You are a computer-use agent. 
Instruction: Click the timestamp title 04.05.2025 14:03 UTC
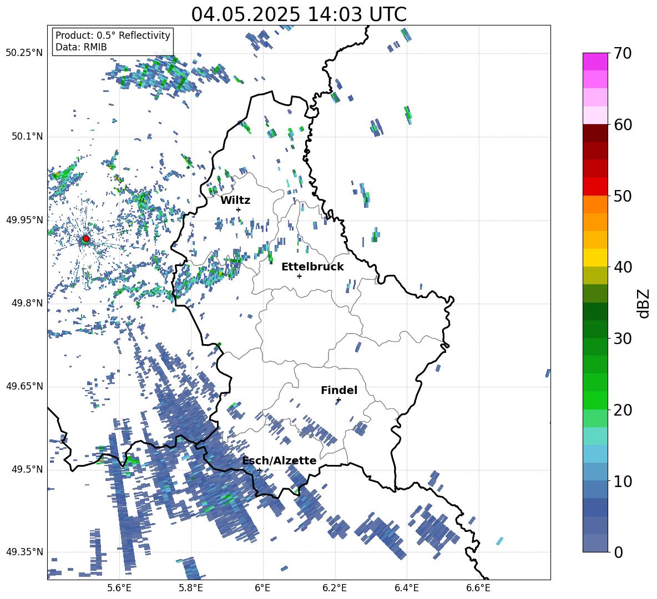click(x=299, y=14)
